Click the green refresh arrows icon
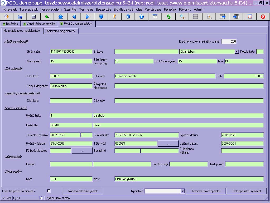The image size is (270, 203). pyautogui.click(x=168, y=17)
